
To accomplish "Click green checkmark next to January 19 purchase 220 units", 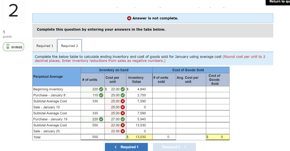I will coord(101,119).
